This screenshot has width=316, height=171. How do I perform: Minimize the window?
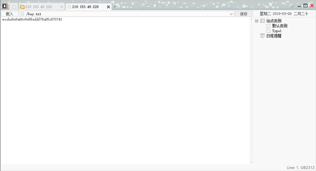[x=299, y=6]
